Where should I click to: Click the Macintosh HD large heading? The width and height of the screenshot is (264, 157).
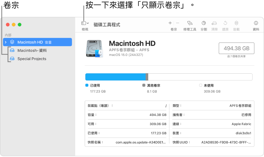[x=132, y=43]
